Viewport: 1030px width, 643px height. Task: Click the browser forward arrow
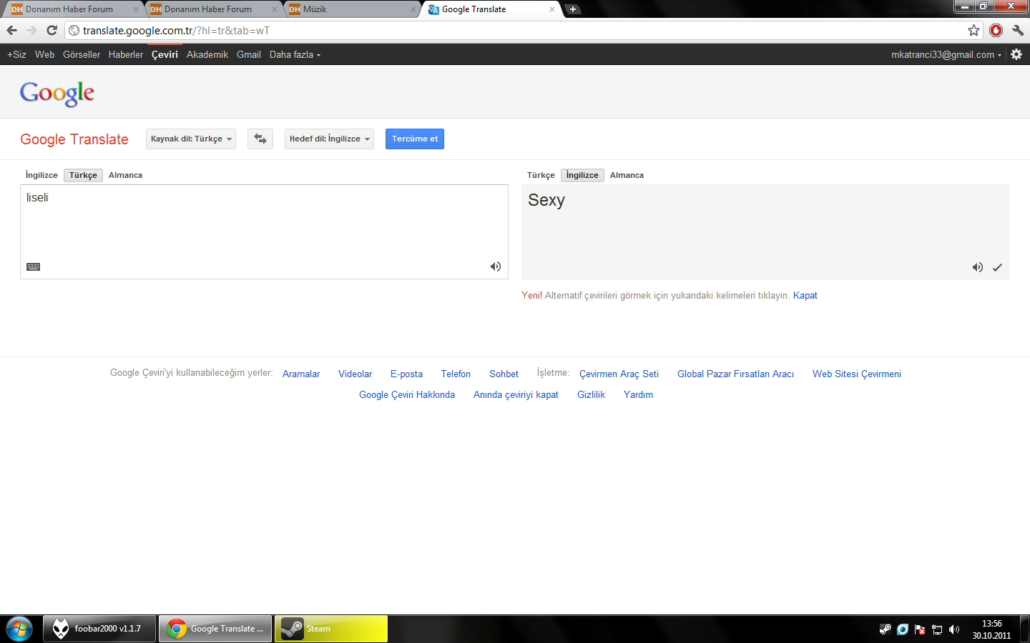click(31, 30)
